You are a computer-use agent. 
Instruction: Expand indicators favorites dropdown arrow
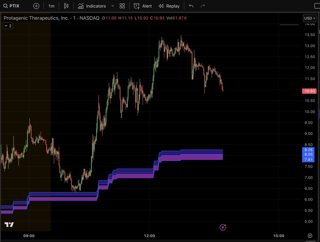[x=113, y=6]
